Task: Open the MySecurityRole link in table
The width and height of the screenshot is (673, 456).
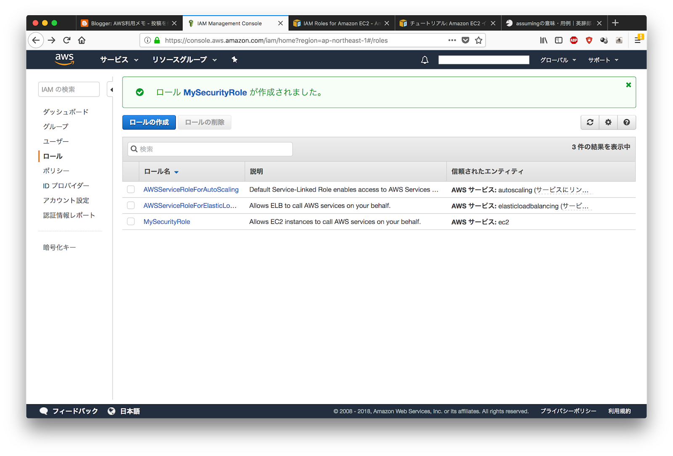Action: click(167, 222)
